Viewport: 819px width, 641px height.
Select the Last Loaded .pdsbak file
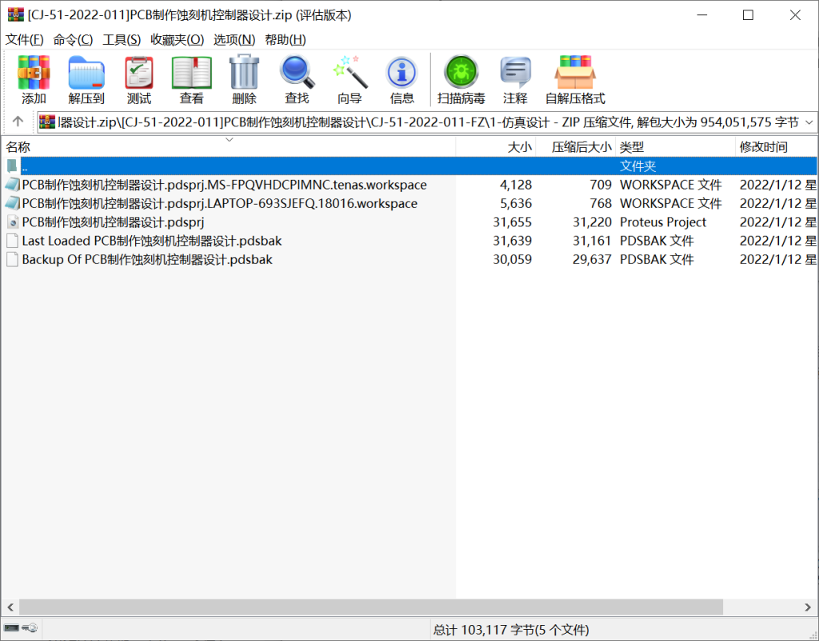click(x=151, y=241)
